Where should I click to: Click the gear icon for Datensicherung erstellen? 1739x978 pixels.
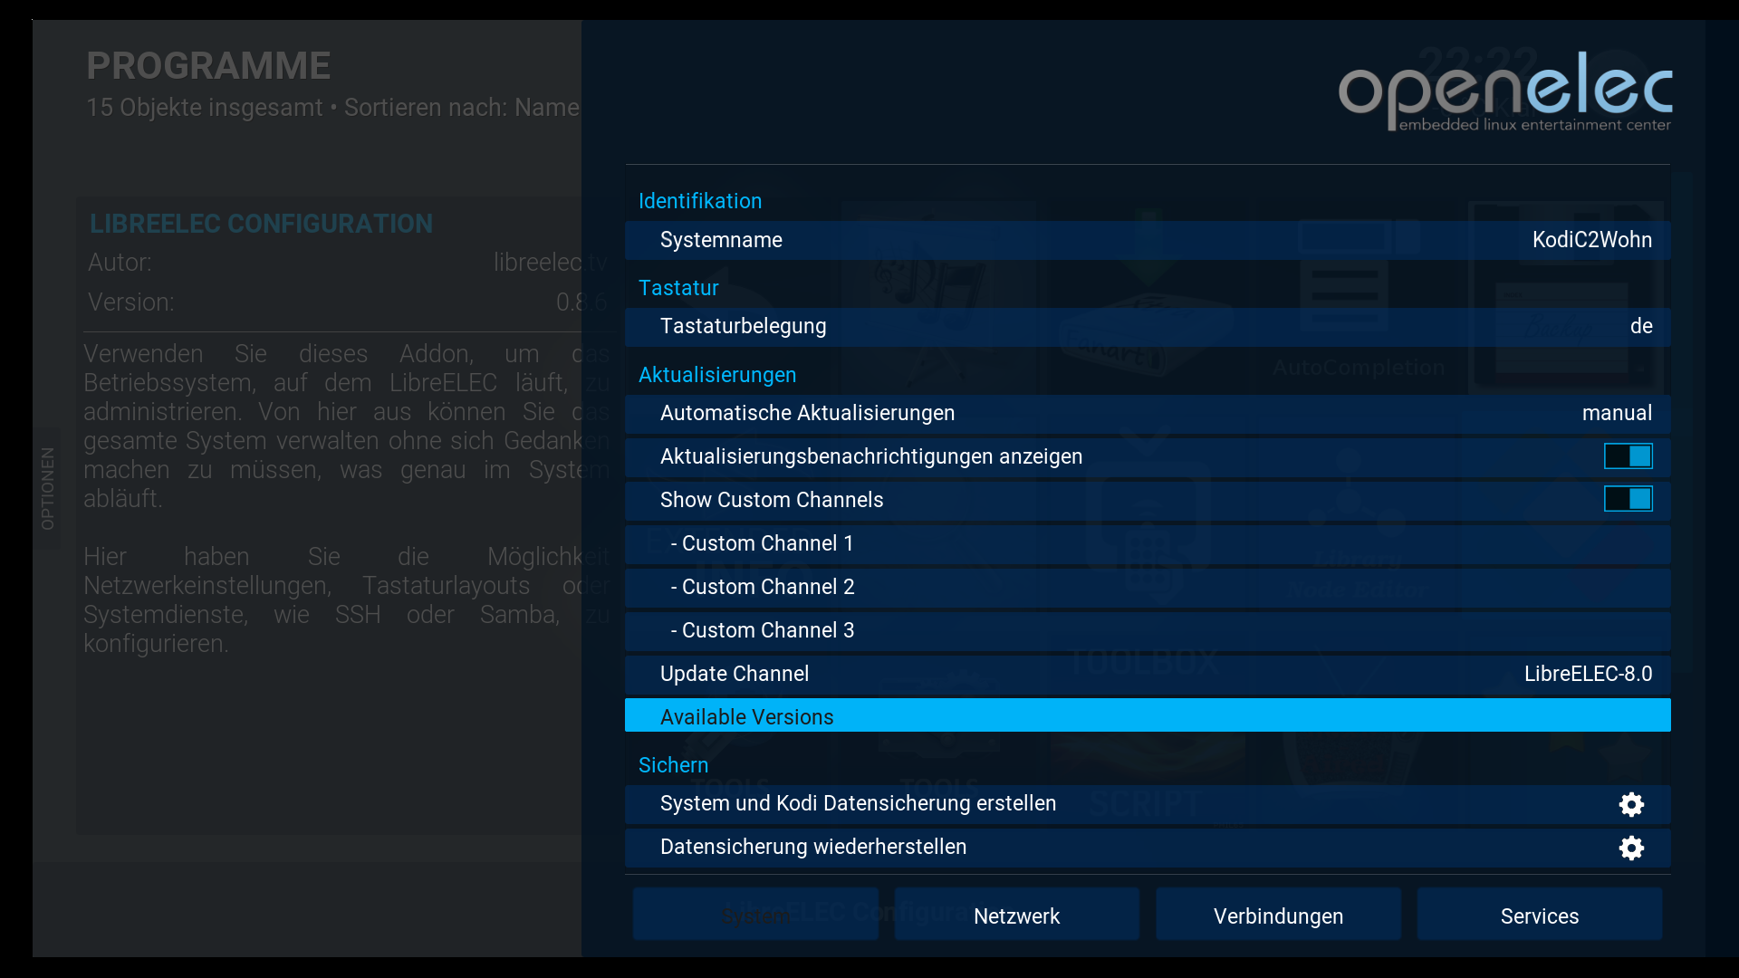[x=1631, y=804]
